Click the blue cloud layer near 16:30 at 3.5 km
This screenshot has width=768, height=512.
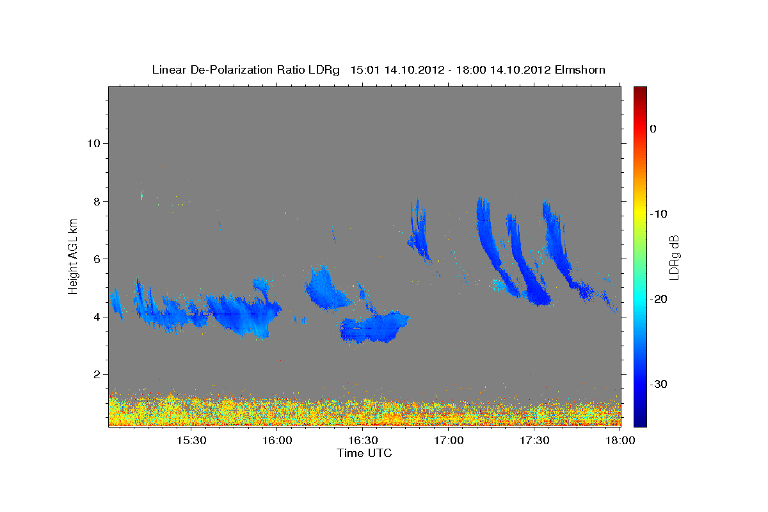click(x=374, y=328)
